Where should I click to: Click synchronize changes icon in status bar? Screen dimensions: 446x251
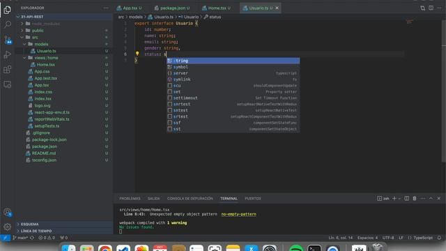pyautogui.click(x=32, y=238)
